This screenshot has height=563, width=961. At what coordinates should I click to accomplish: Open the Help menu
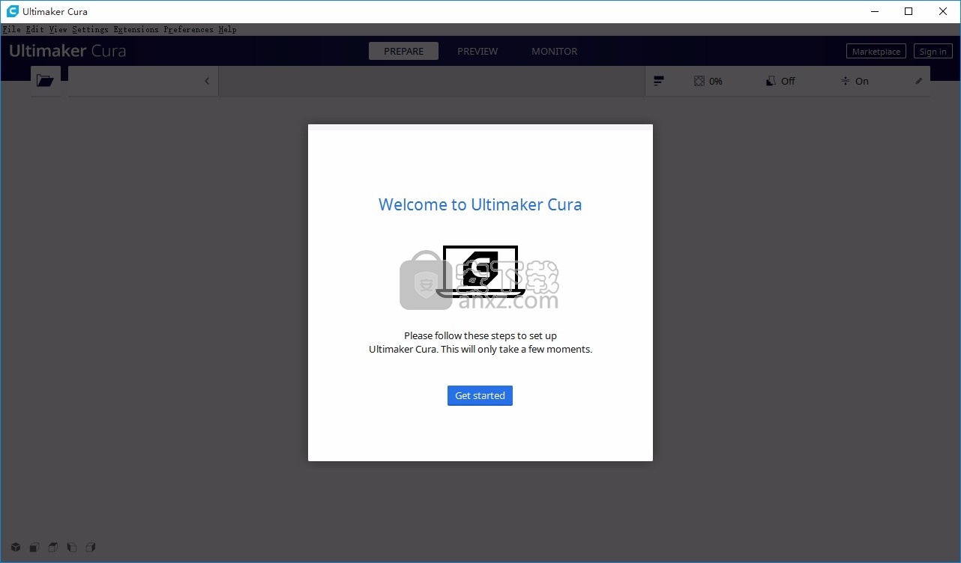(227, 29)
